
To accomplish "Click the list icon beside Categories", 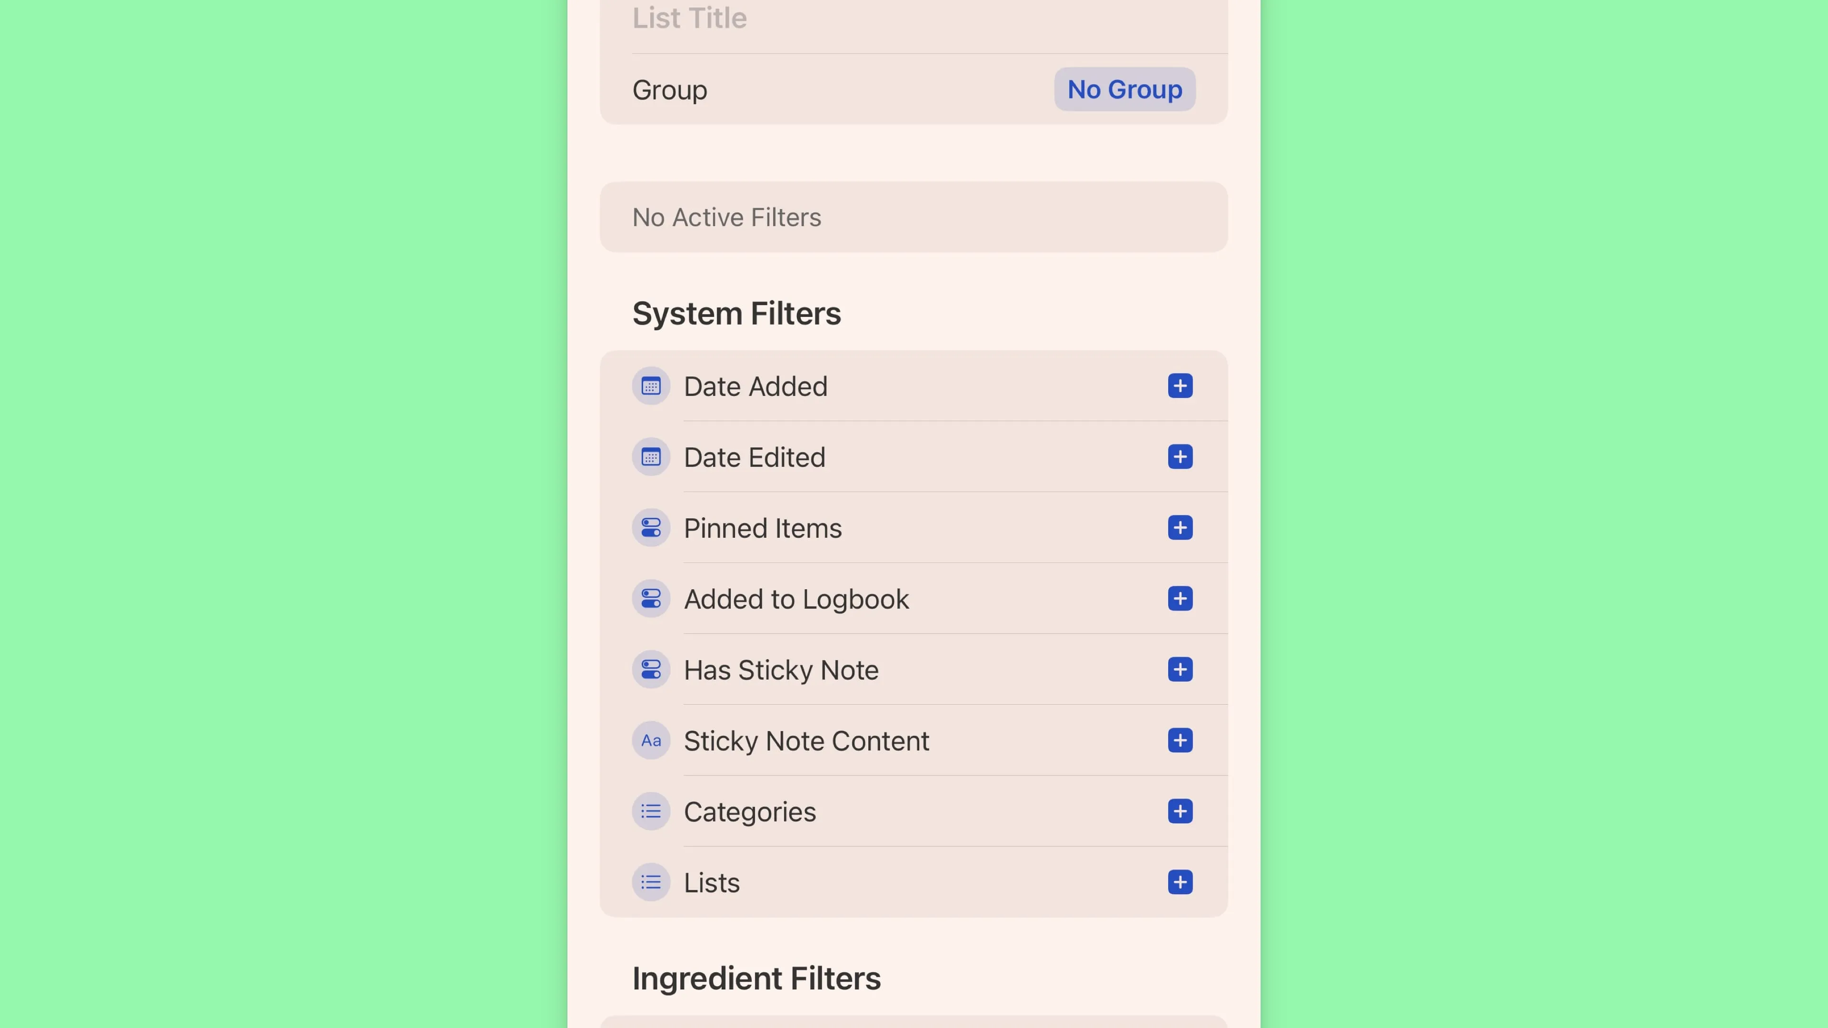I will point(651,811).
